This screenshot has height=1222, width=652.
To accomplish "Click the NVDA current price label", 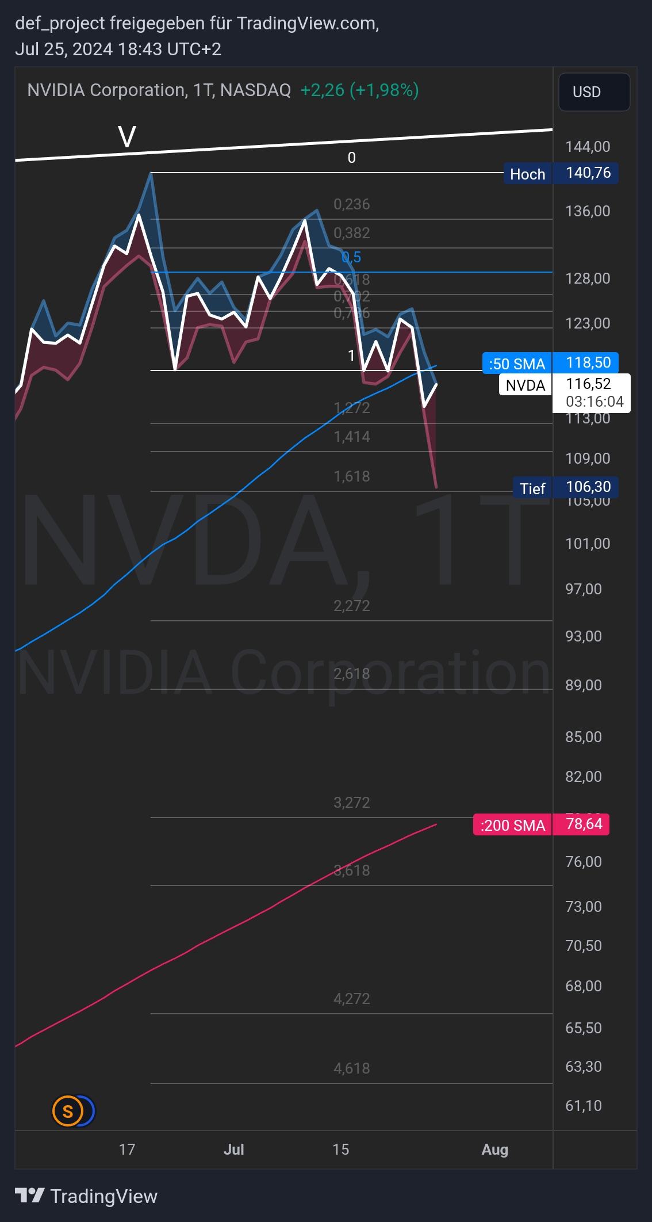I will [x=563, y=384].
